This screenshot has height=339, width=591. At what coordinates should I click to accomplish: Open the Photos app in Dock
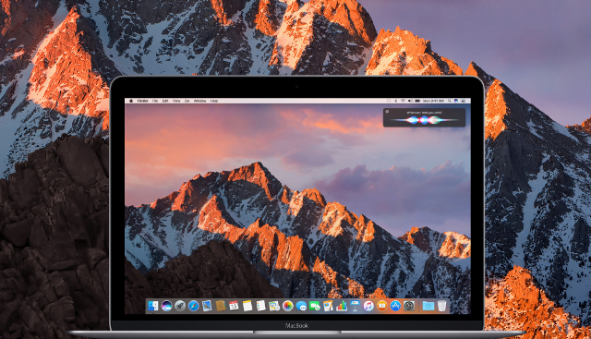tap(287, 306)
